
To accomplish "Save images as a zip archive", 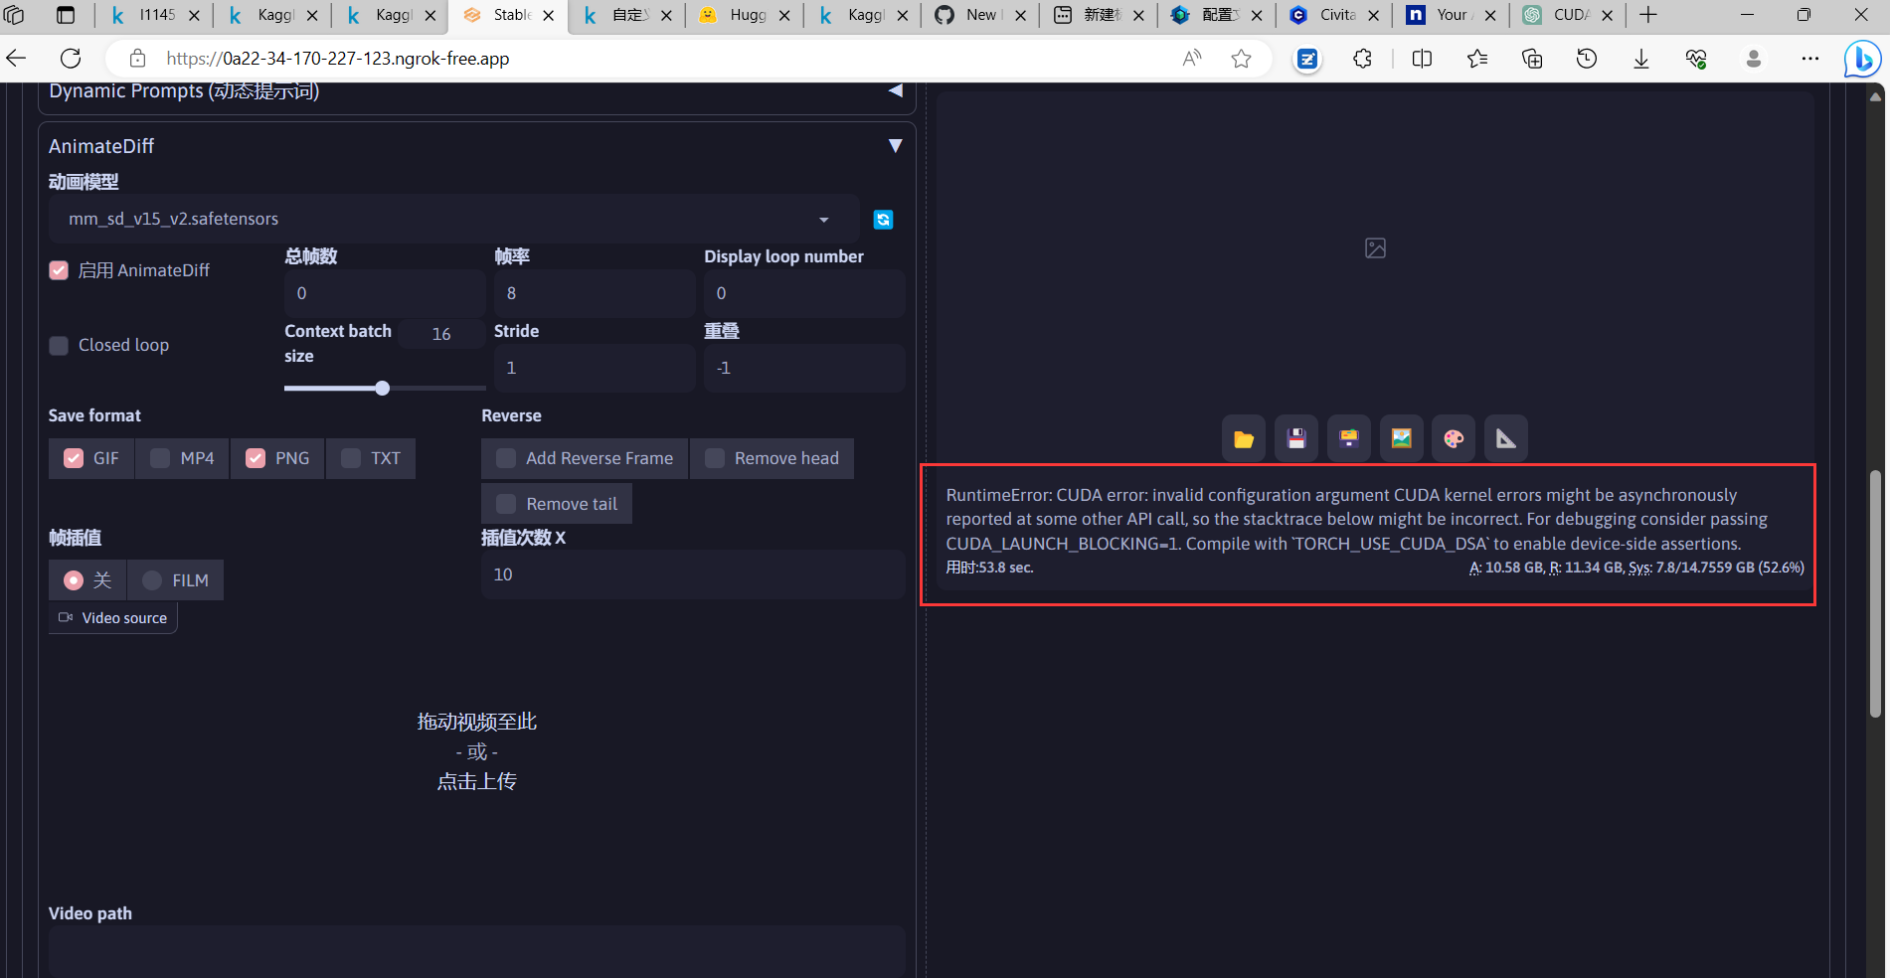I will coord(1348,437).
